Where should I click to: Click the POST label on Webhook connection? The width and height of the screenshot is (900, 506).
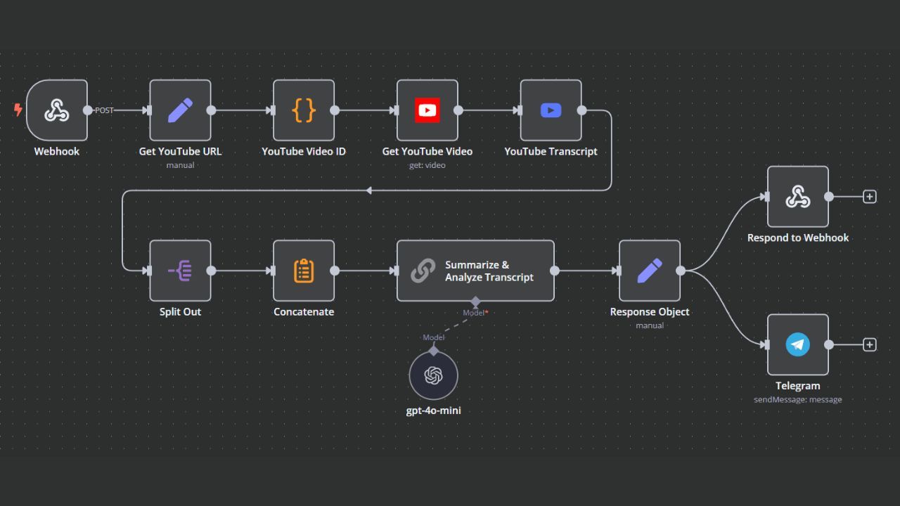tap(104, 110)
